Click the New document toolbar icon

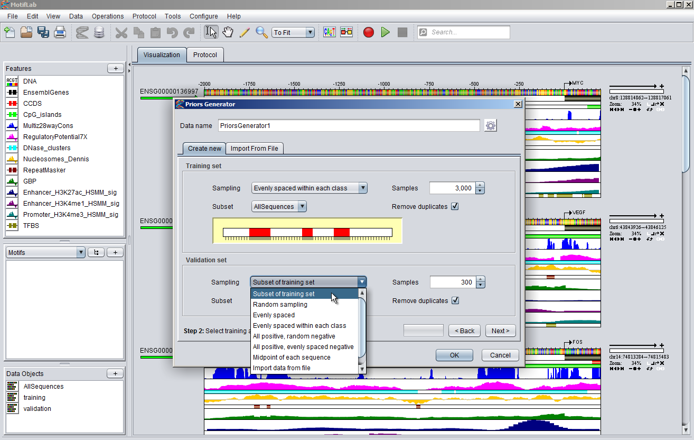tap(10, 32)
